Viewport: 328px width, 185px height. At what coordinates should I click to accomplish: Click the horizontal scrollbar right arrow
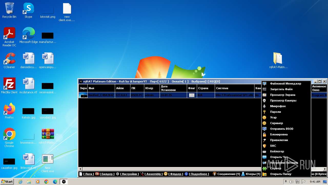tap(325, 169)
